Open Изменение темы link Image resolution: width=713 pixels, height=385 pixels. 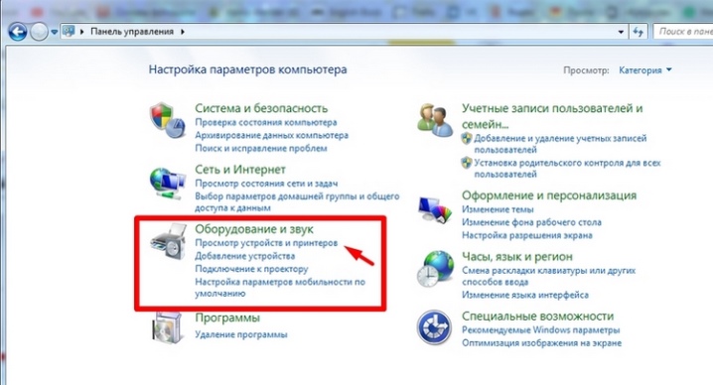coord(498,209)
